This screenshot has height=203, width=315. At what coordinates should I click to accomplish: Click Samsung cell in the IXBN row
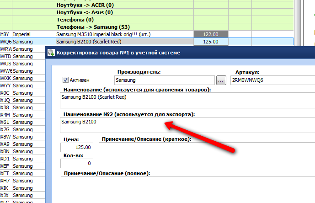click(x=29, y=151)
